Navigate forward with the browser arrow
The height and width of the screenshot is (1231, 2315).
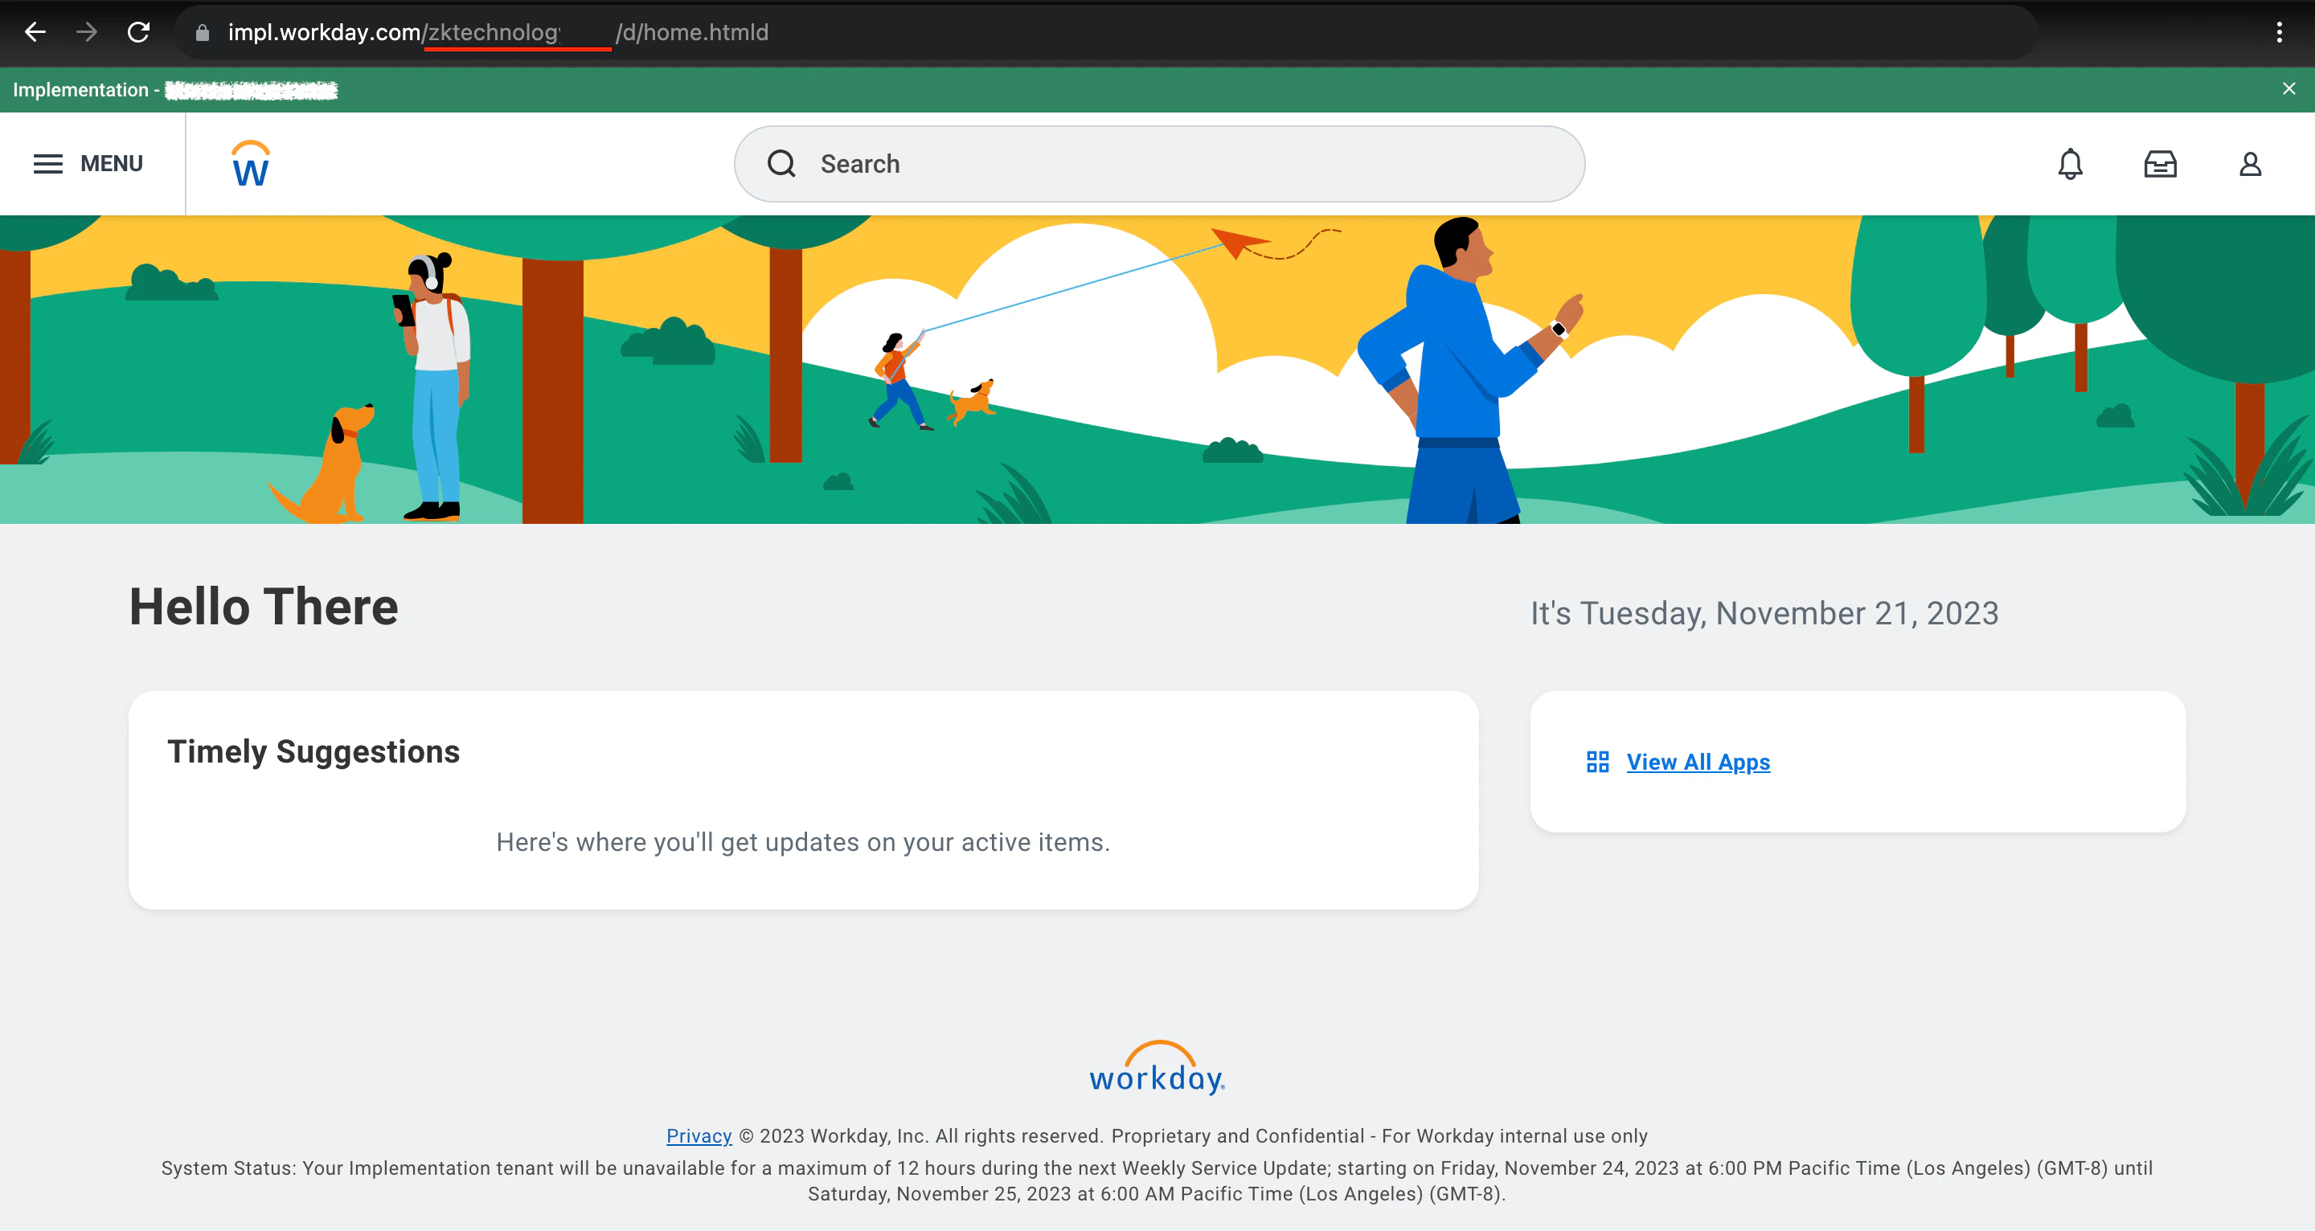pos(87,32)
